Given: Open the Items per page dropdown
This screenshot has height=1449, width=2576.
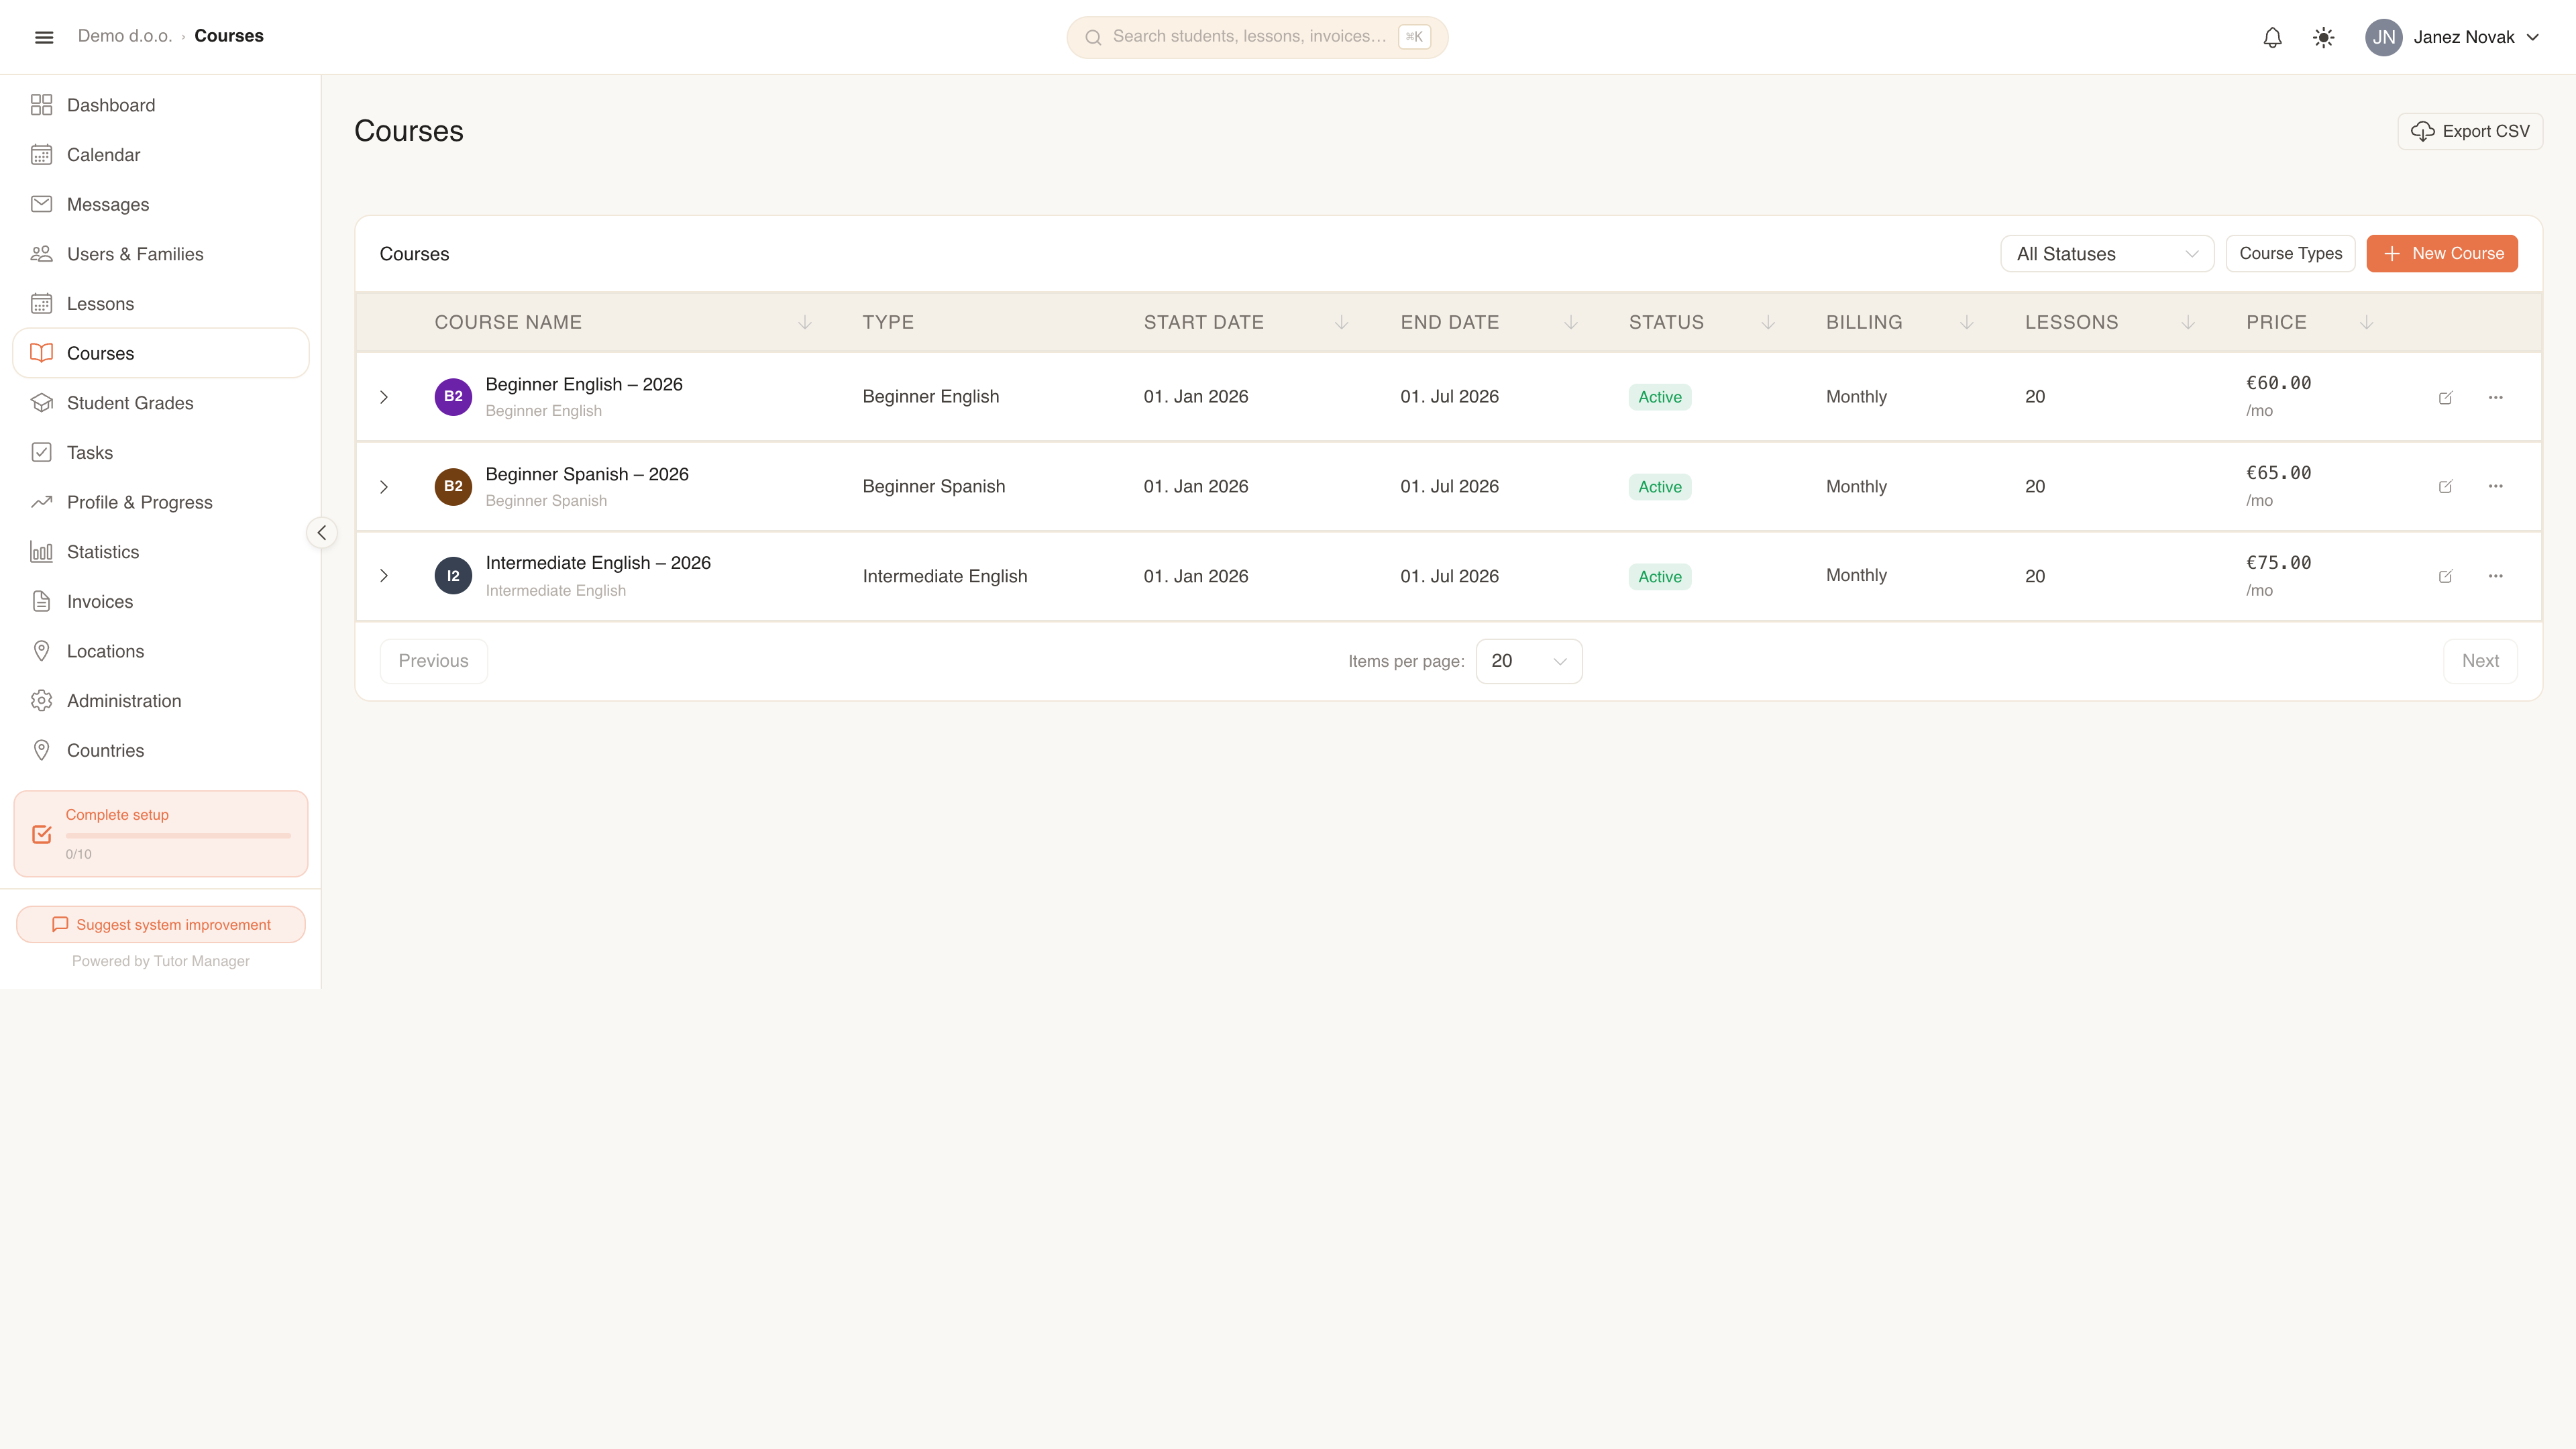Looking at the screenshot, I should [x=1529, y=661].
